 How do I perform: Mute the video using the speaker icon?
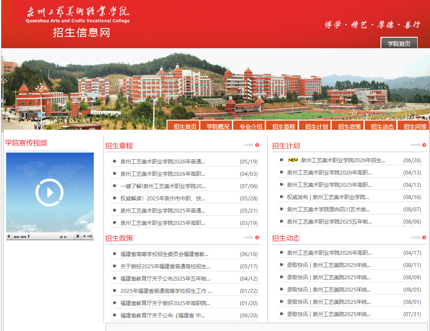(84, 236)
